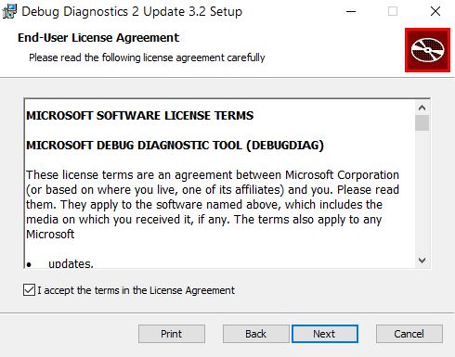Viewport: 455px width, 357px height.
Task: Click the empty scrollbar track below the thumb
Action: tap(422, 192)
